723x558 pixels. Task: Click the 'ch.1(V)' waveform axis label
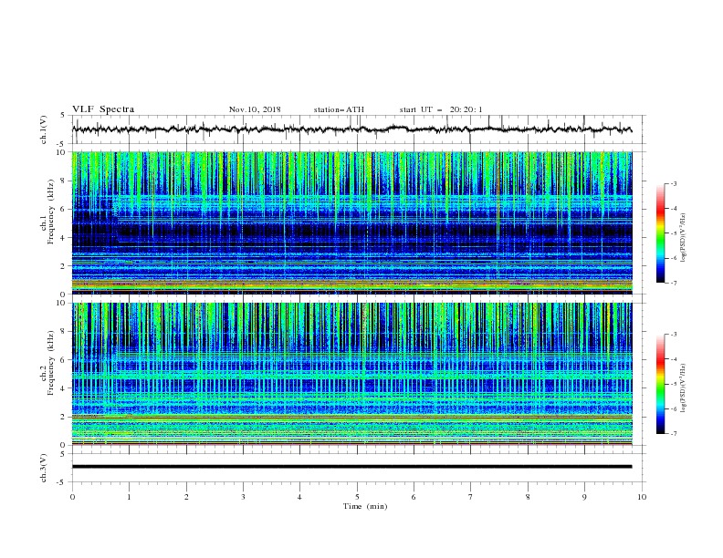point(44,129)
